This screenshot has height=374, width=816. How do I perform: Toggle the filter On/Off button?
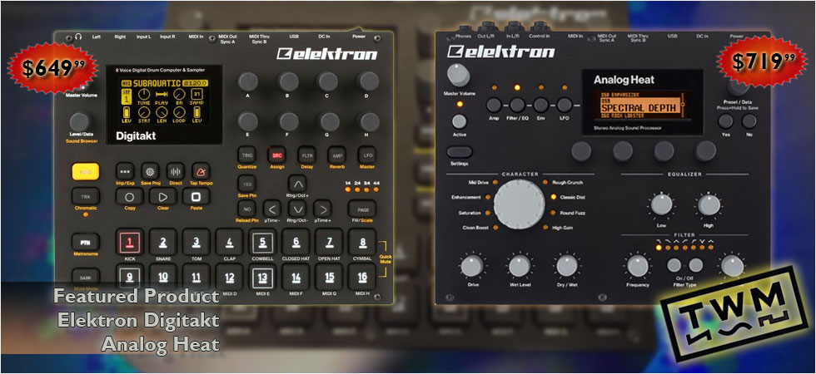(x=675, y=265)
